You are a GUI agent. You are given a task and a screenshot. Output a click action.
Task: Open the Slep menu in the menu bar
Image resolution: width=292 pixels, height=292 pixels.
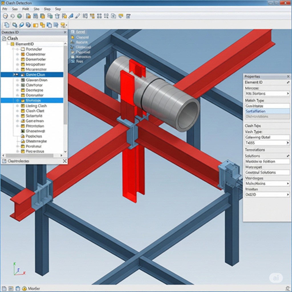(x=48, y=9)
